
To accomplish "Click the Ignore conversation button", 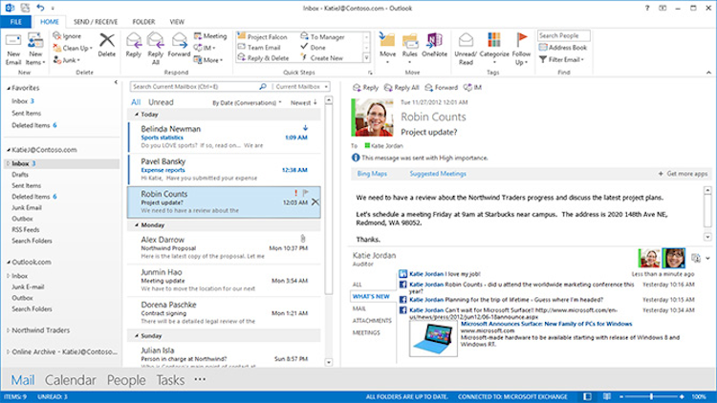I will (67, 36).
